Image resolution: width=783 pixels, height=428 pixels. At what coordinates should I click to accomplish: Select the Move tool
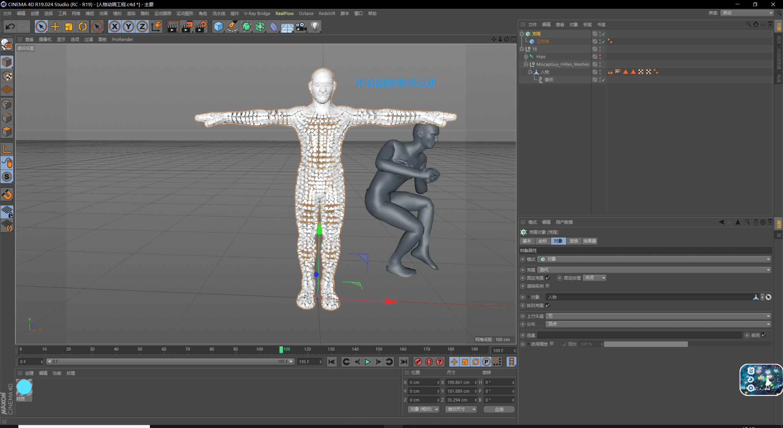coord(55,27)
